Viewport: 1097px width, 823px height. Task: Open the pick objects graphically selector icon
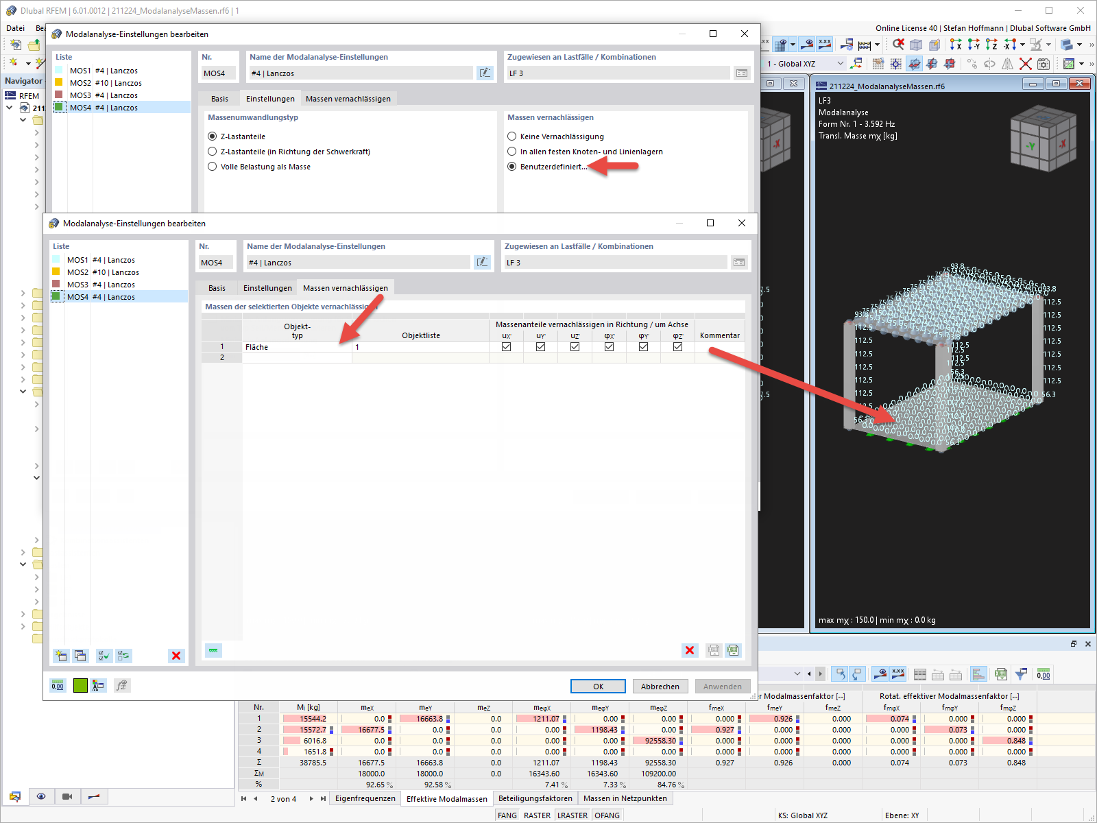(213, 650)
